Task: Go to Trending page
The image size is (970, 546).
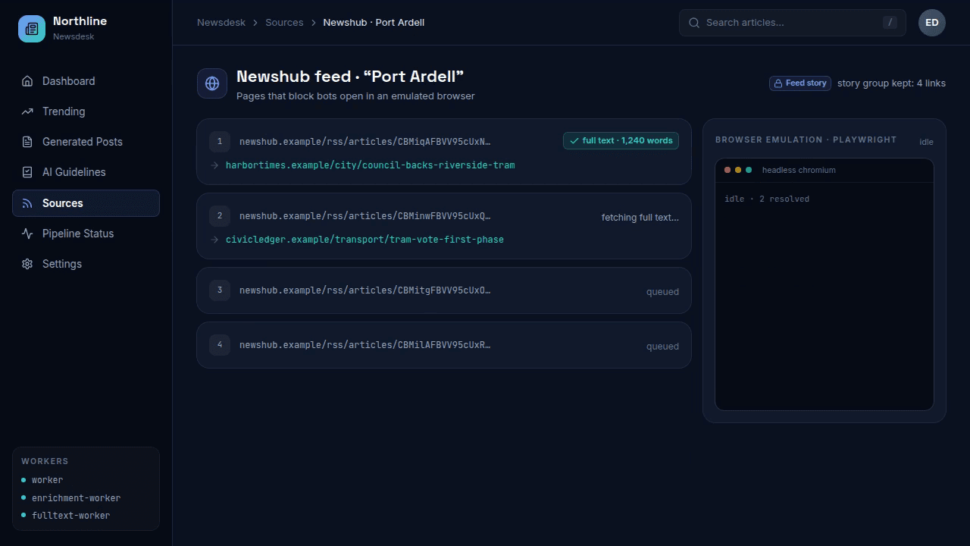Action: (86, 111)
